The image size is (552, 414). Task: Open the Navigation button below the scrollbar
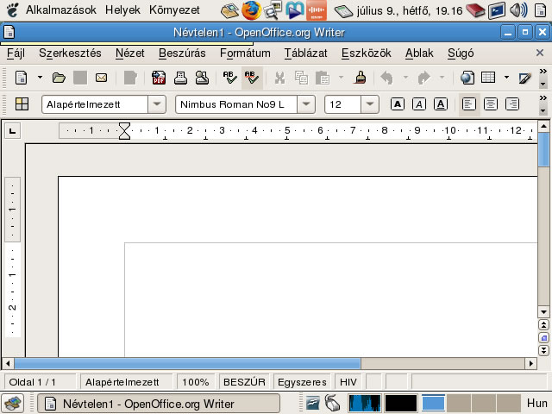(x=543, y=338)
